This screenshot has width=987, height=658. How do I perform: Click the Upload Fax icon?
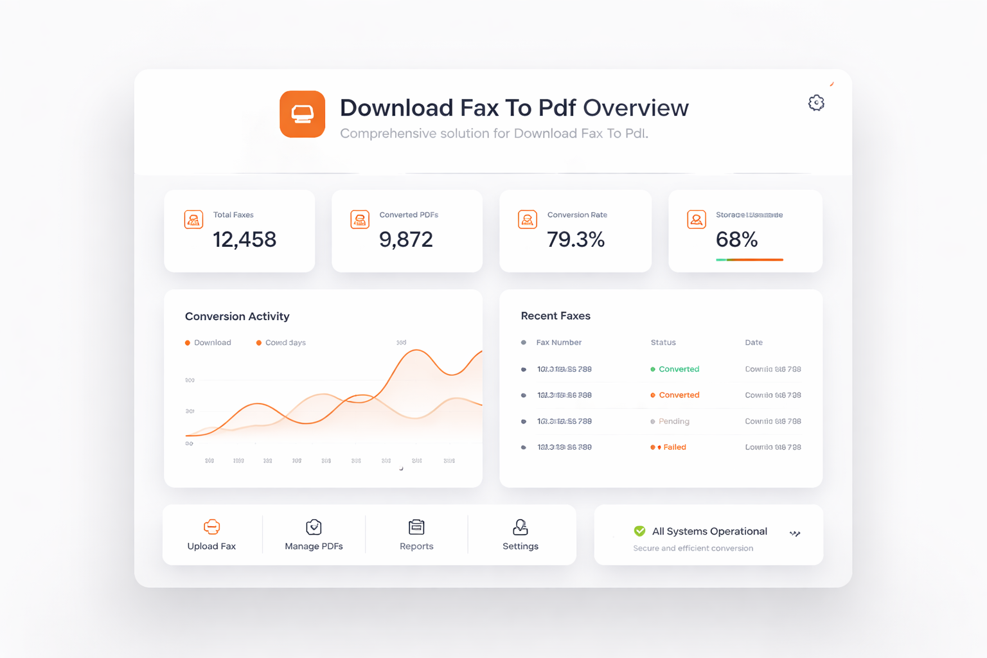[211, 528]
